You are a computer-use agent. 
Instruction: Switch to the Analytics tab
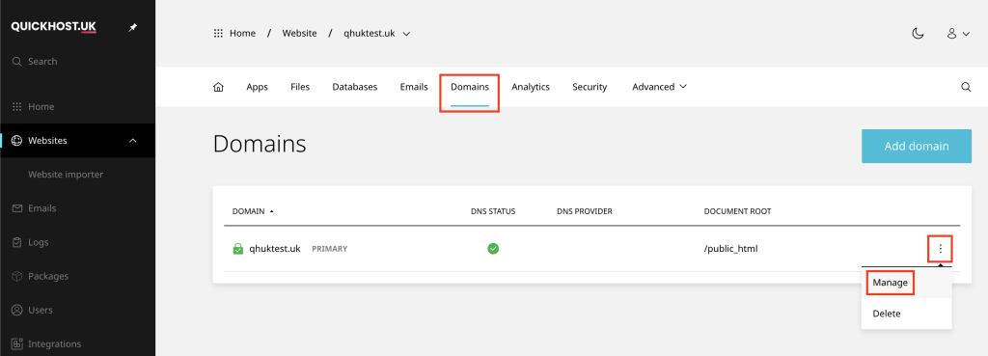531,87
